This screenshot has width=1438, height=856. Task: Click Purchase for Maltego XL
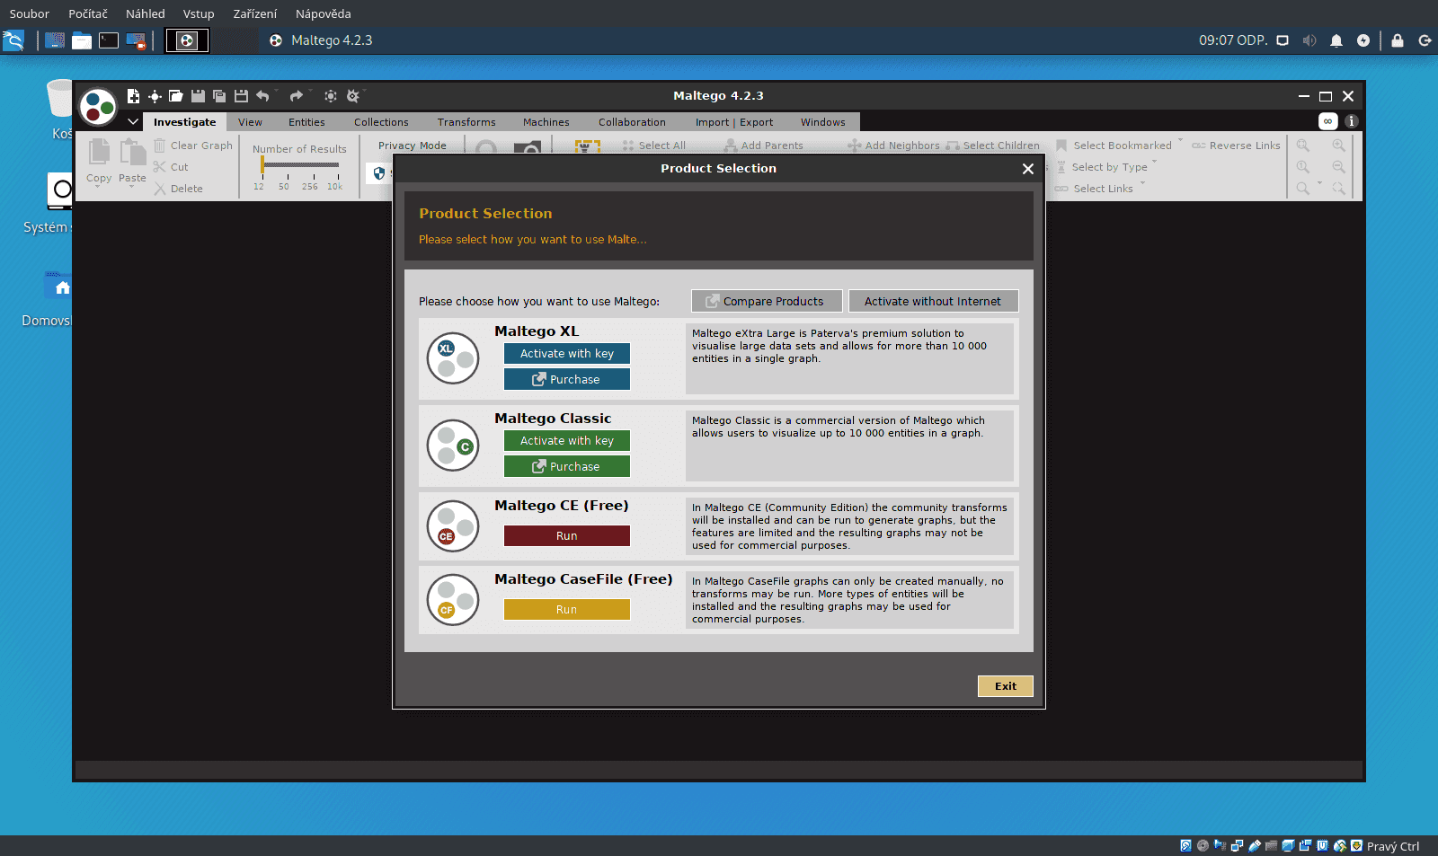point(567,379)
